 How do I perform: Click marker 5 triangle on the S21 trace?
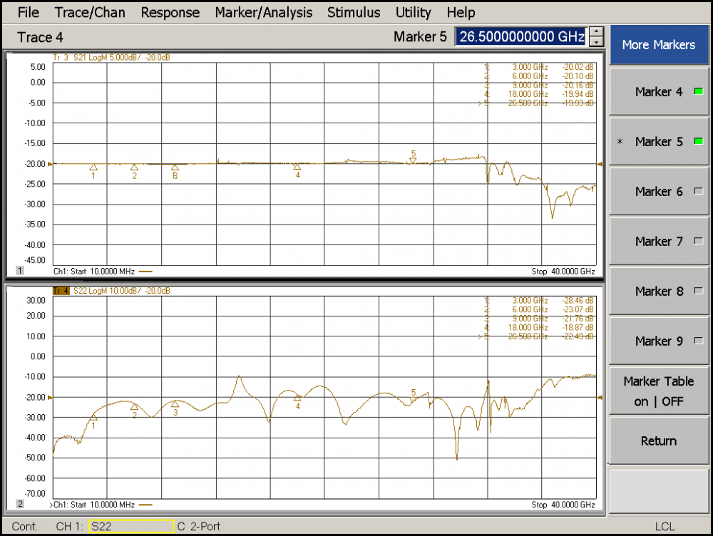click(x=413, y=161)
